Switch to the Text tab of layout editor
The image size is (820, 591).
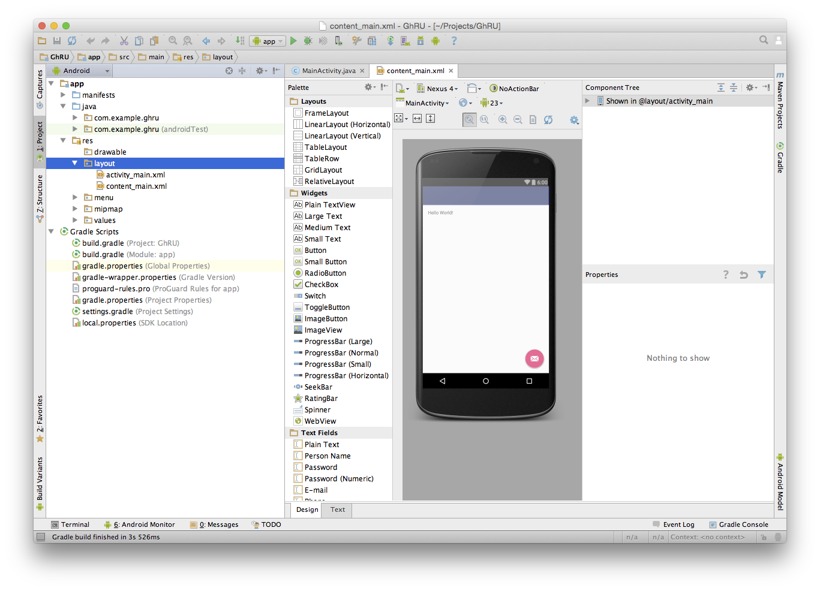[338, 510]
